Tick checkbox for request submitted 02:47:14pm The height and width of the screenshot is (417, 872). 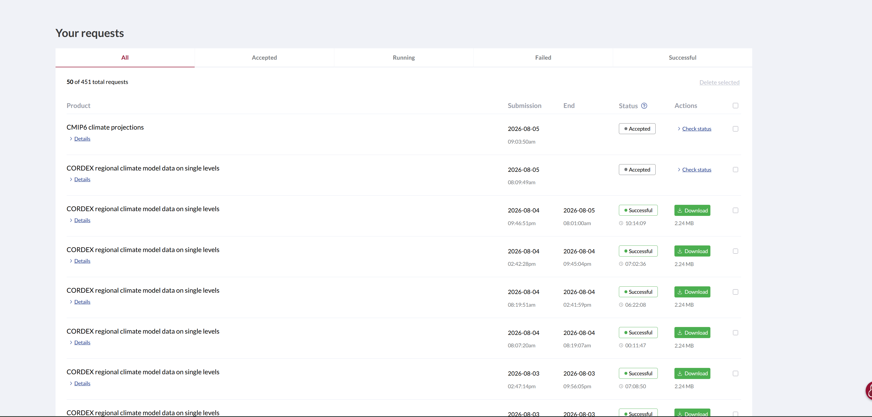736,373
